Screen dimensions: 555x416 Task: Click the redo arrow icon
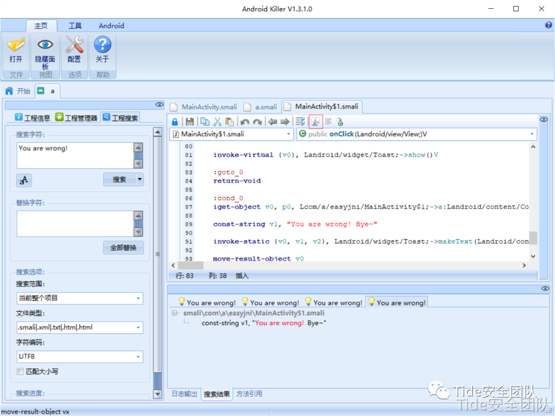[257, 122]
